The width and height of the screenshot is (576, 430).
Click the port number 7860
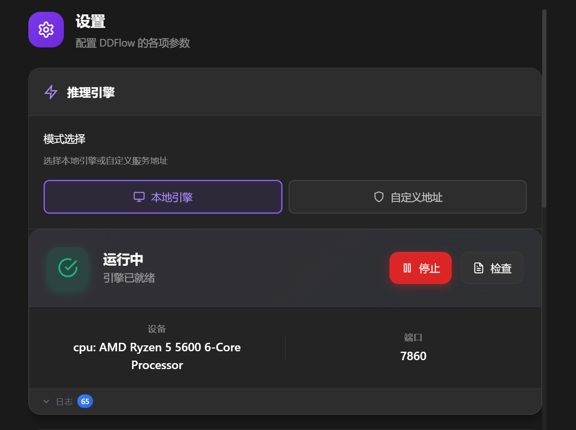[x=413, y=356]
